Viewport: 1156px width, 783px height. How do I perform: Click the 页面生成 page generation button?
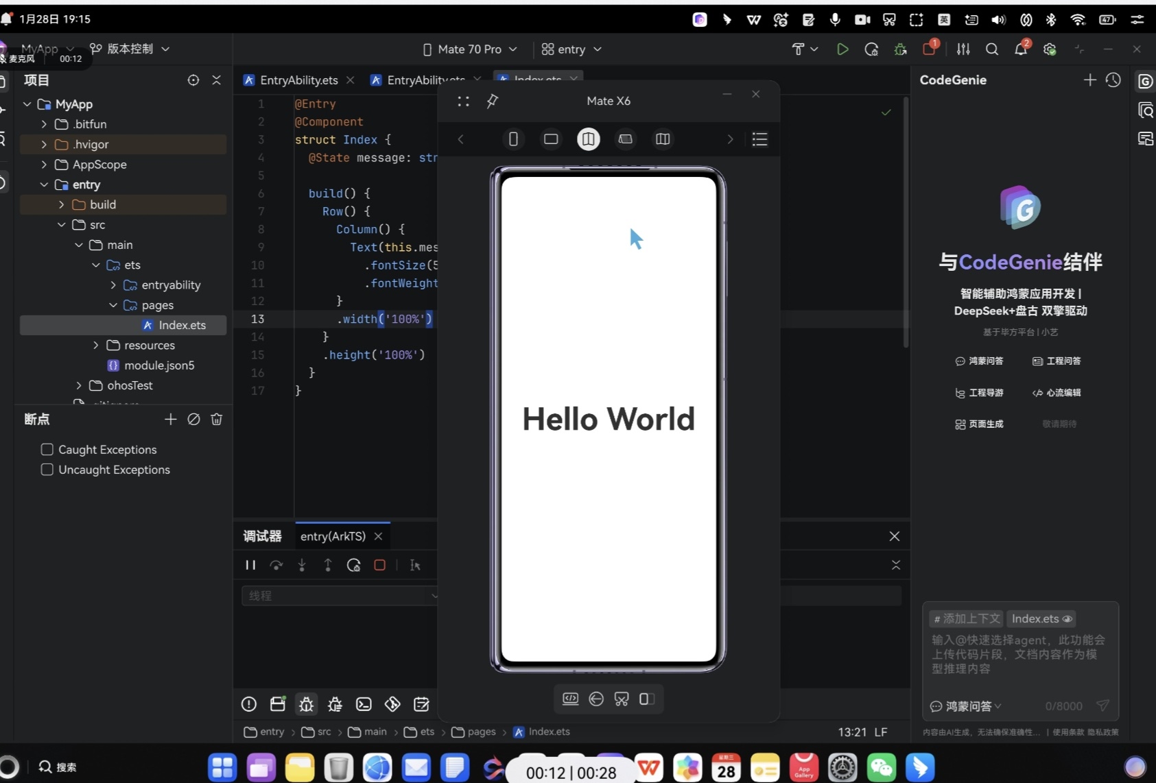979,424
